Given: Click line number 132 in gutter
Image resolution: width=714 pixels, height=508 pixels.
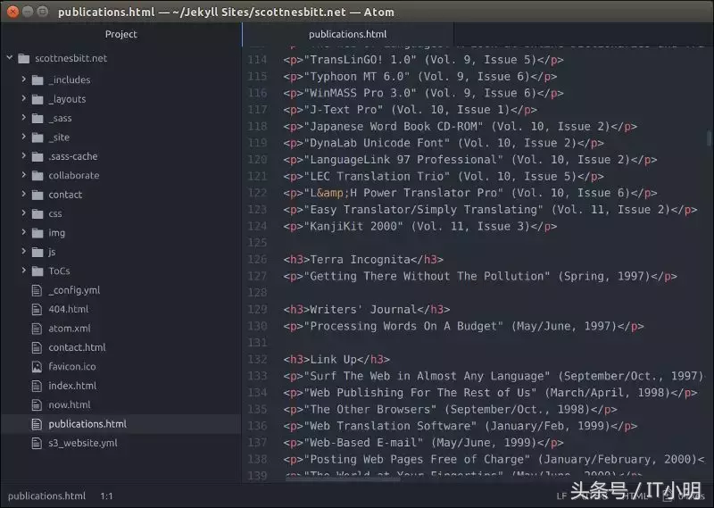Looking at the screenshot, I should pyautogui.click(x=257, y=359).
